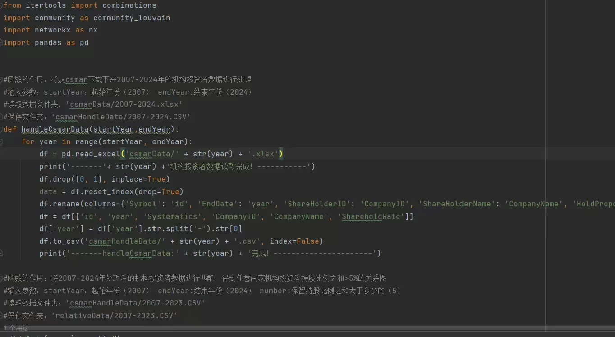The height and width of the screenshot is (337, 615).
Task: Collapse imports using the fold marker beside 'from itertools'
Action: tap(1, 5)
